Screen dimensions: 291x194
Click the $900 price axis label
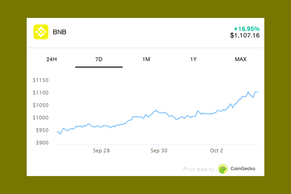(42, 143)
